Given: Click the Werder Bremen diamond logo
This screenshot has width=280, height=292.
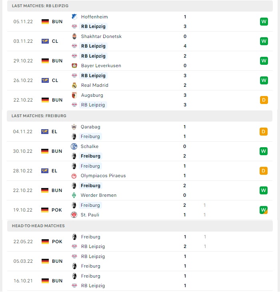Looking at the screenshot, I should pyautogui.click(x=74, y=195).
